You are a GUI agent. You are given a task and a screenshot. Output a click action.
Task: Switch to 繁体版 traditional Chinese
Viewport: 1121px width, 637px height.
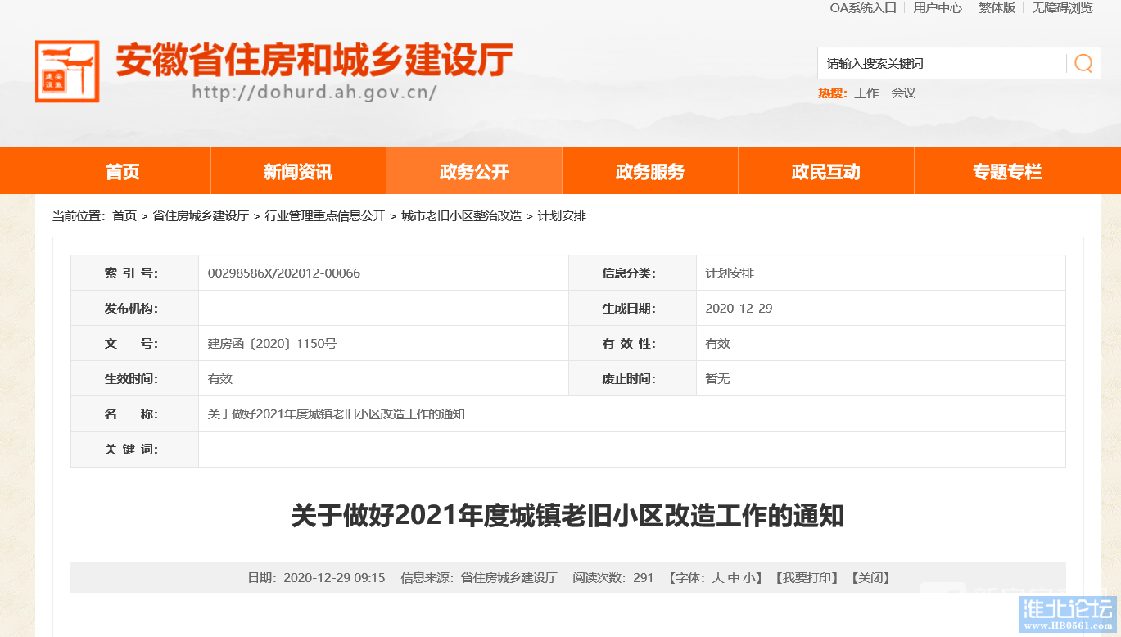(997, 8)
